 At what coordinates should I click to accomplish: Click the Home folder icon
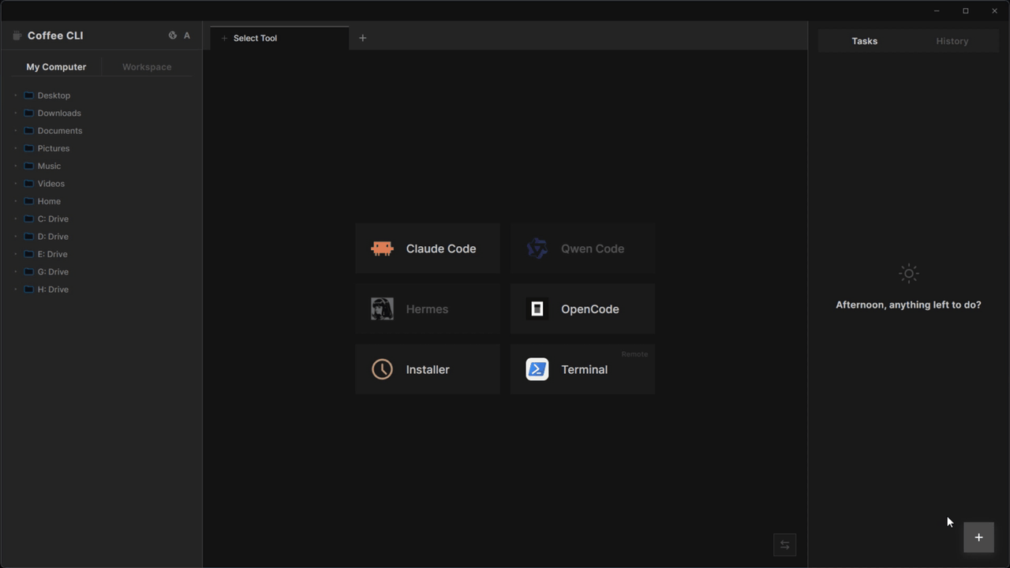point(28,201)
